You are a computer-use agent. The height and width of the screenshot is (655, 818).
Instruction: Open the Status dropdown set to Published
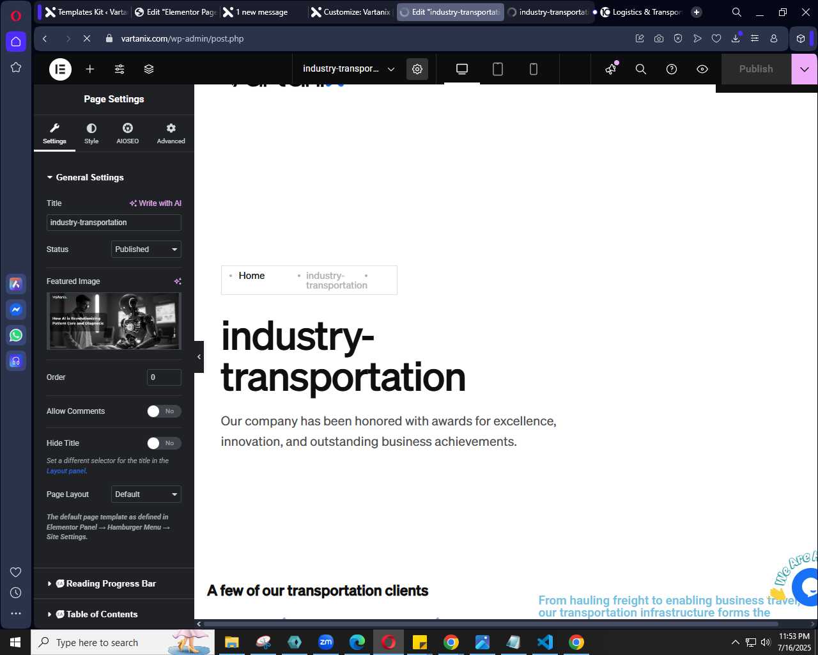coord(146,249)
